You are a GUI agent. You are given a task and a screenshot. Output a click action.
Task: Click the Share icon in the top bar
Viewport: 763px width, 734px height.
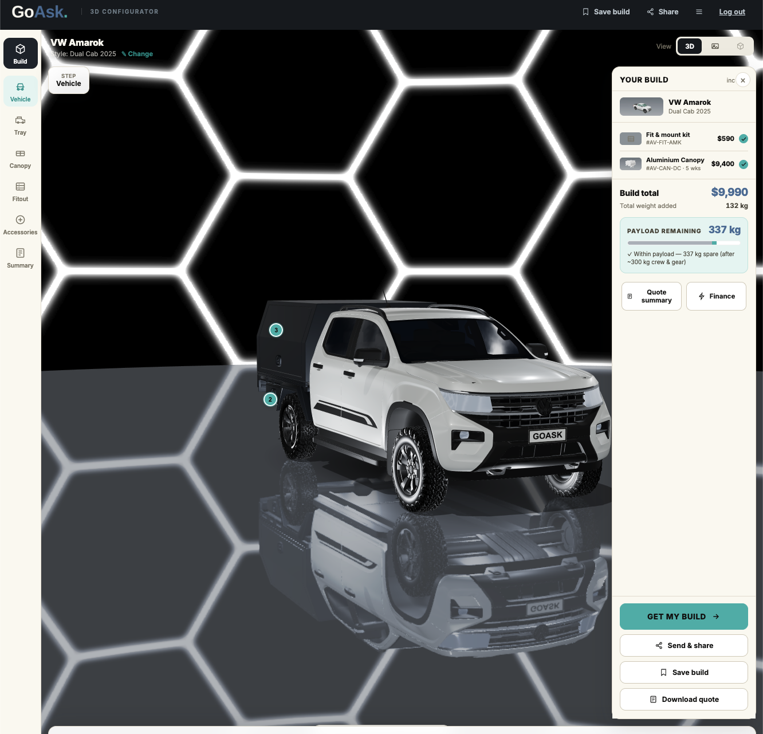coord(650,12)
